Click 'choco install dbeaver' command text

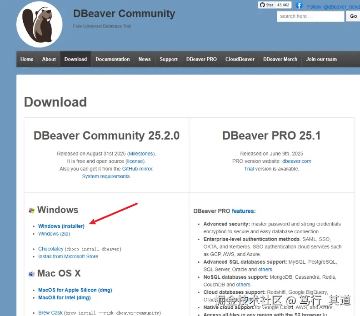click(x=93, y=249)
